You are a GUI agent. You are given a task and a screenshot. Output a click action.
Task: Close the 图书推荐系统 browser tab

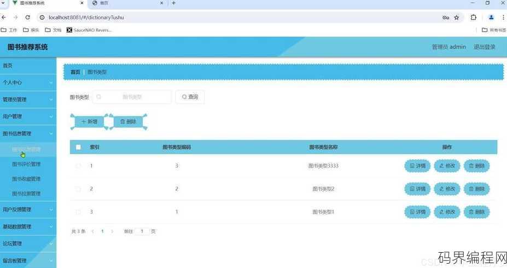click(82, 3)
